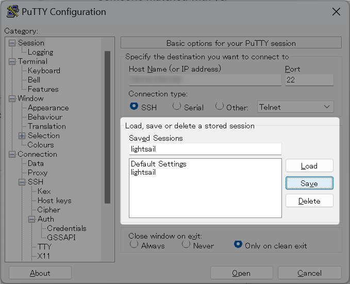Open the Features category
The width and height of the screenshot is (350, 284).
pyautogui.click(x=43, y=89)
